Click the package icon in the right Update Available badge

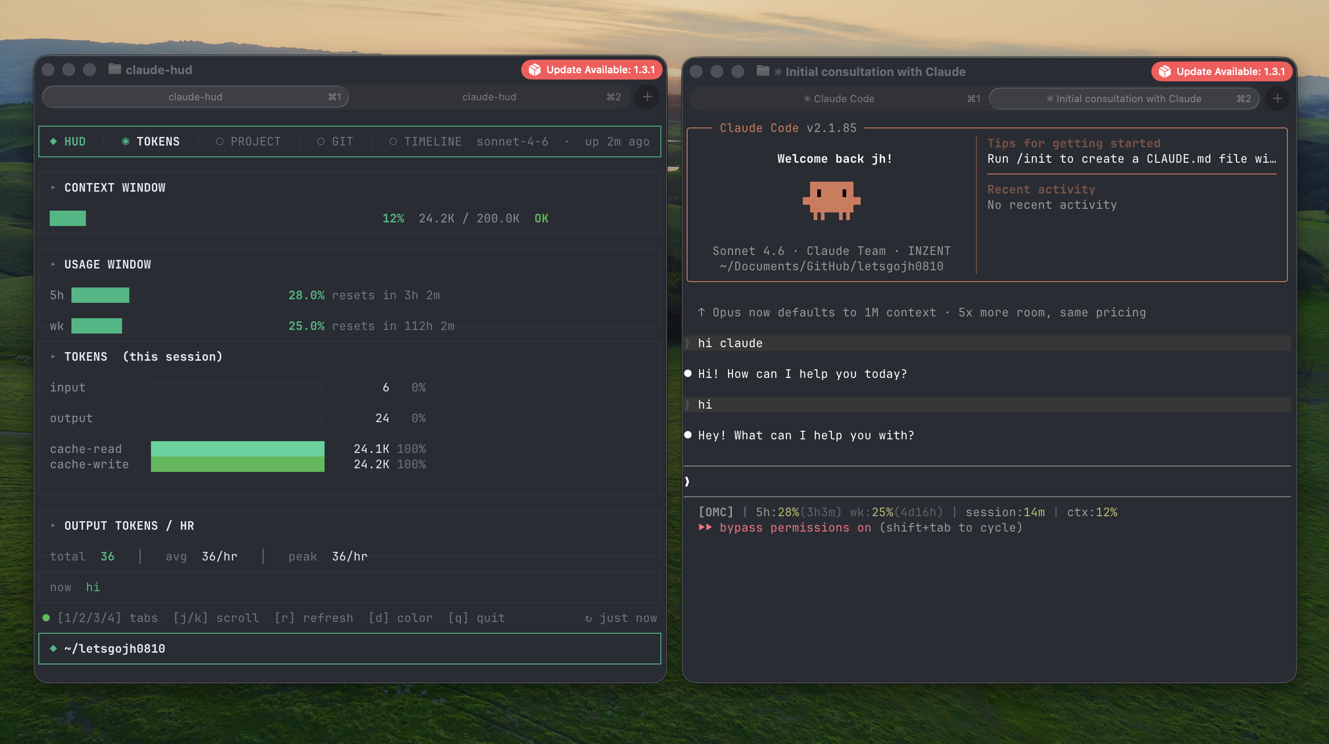pos(1164,71)
